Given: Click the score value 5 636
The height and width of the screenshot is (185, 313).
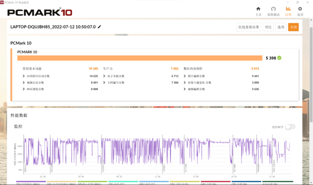Looking at the screenshot, I should 255,89.
